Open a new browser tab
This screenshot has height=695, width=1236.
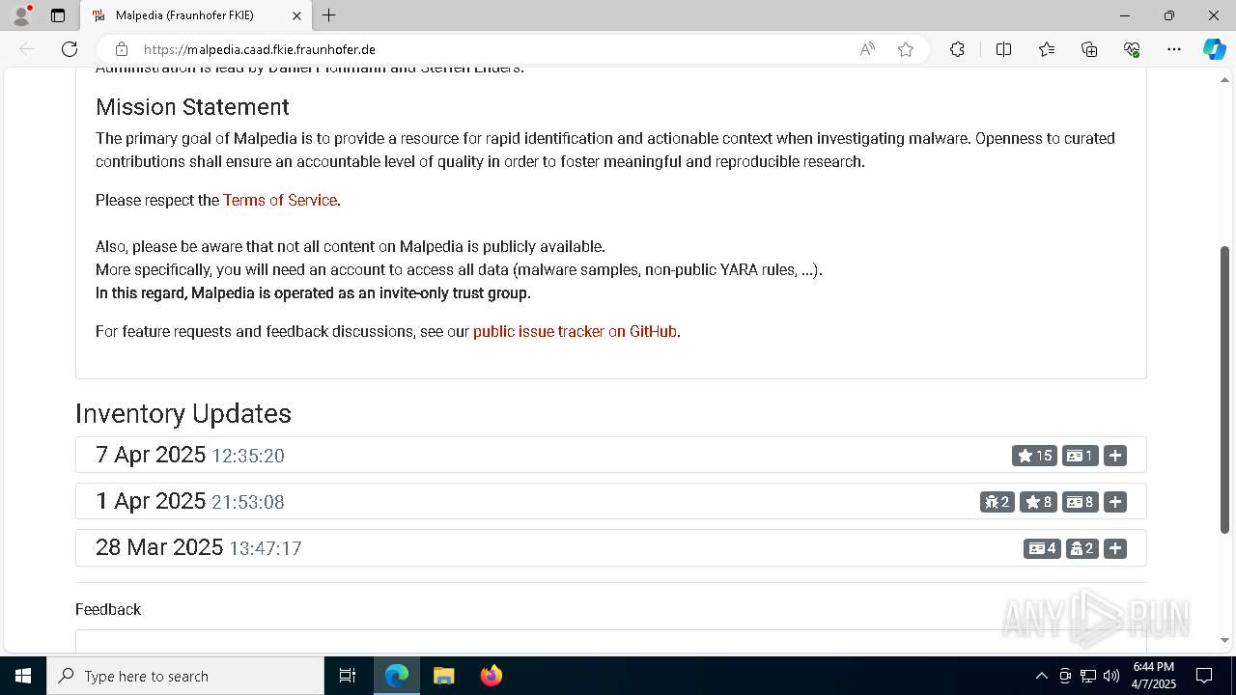(329, 15)
